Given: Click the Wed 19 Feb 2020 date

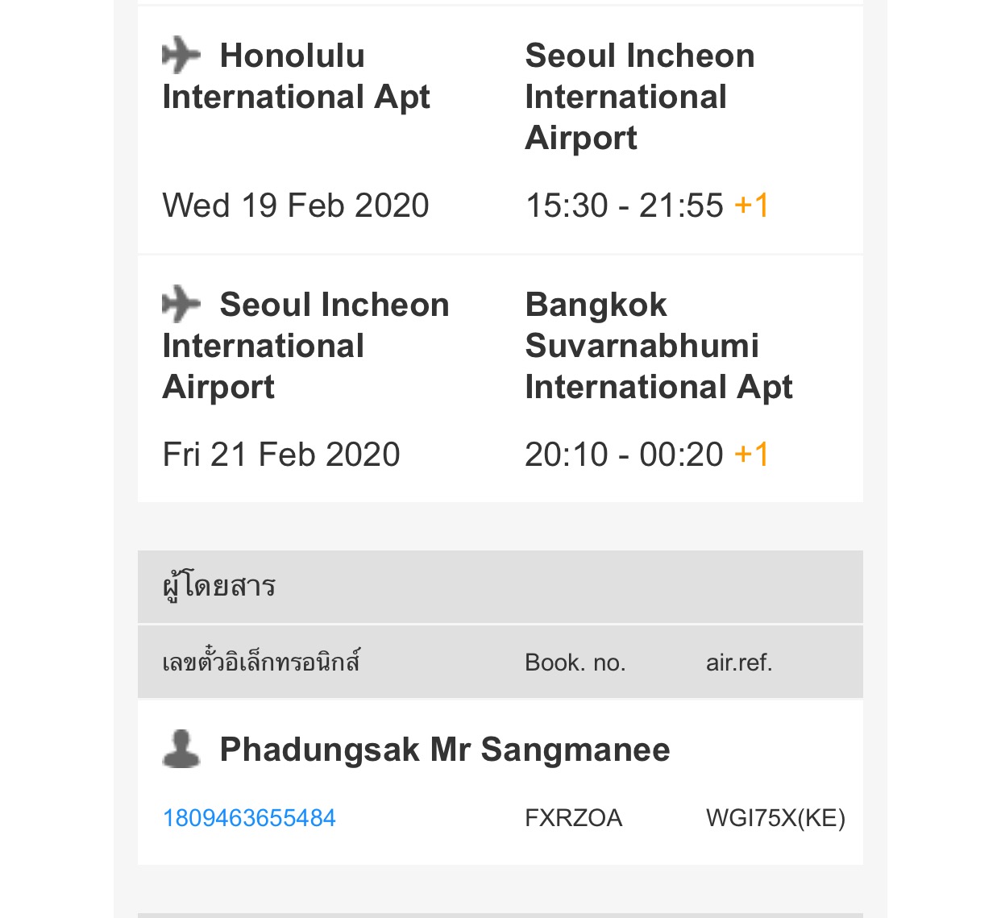Looking at the screenshot, I should (296, 206).
